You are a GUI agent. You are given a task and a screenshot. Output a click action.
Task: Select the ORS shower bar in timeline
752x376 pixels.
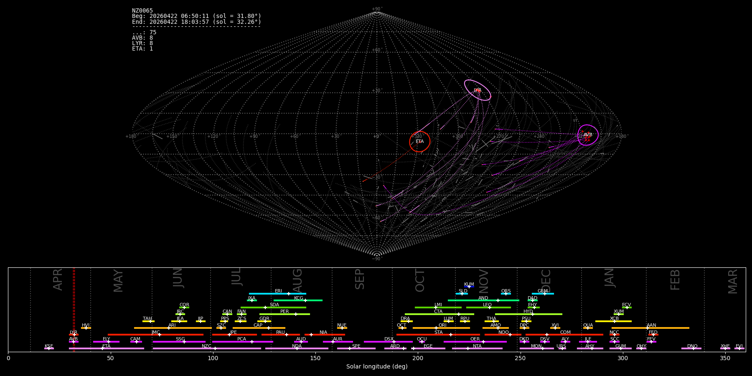point(506,294)
